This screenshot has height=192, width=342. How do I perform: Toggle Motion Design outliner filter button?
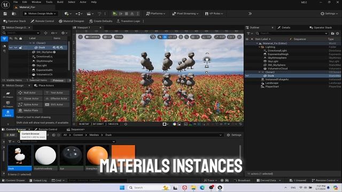pos(4,39)
